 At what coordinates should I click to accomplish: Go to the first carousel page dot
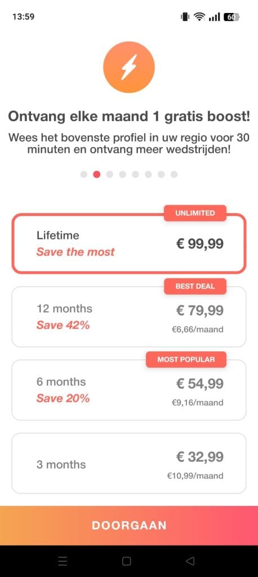coord(84,175)
